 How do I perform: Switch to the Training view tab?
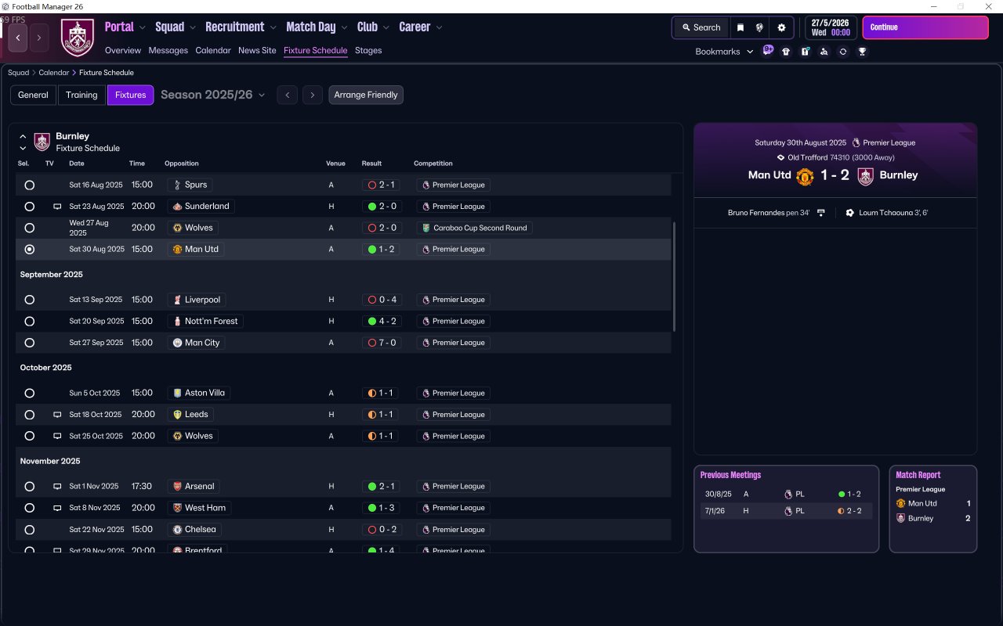pyautogui.click(x=81, y=95)
